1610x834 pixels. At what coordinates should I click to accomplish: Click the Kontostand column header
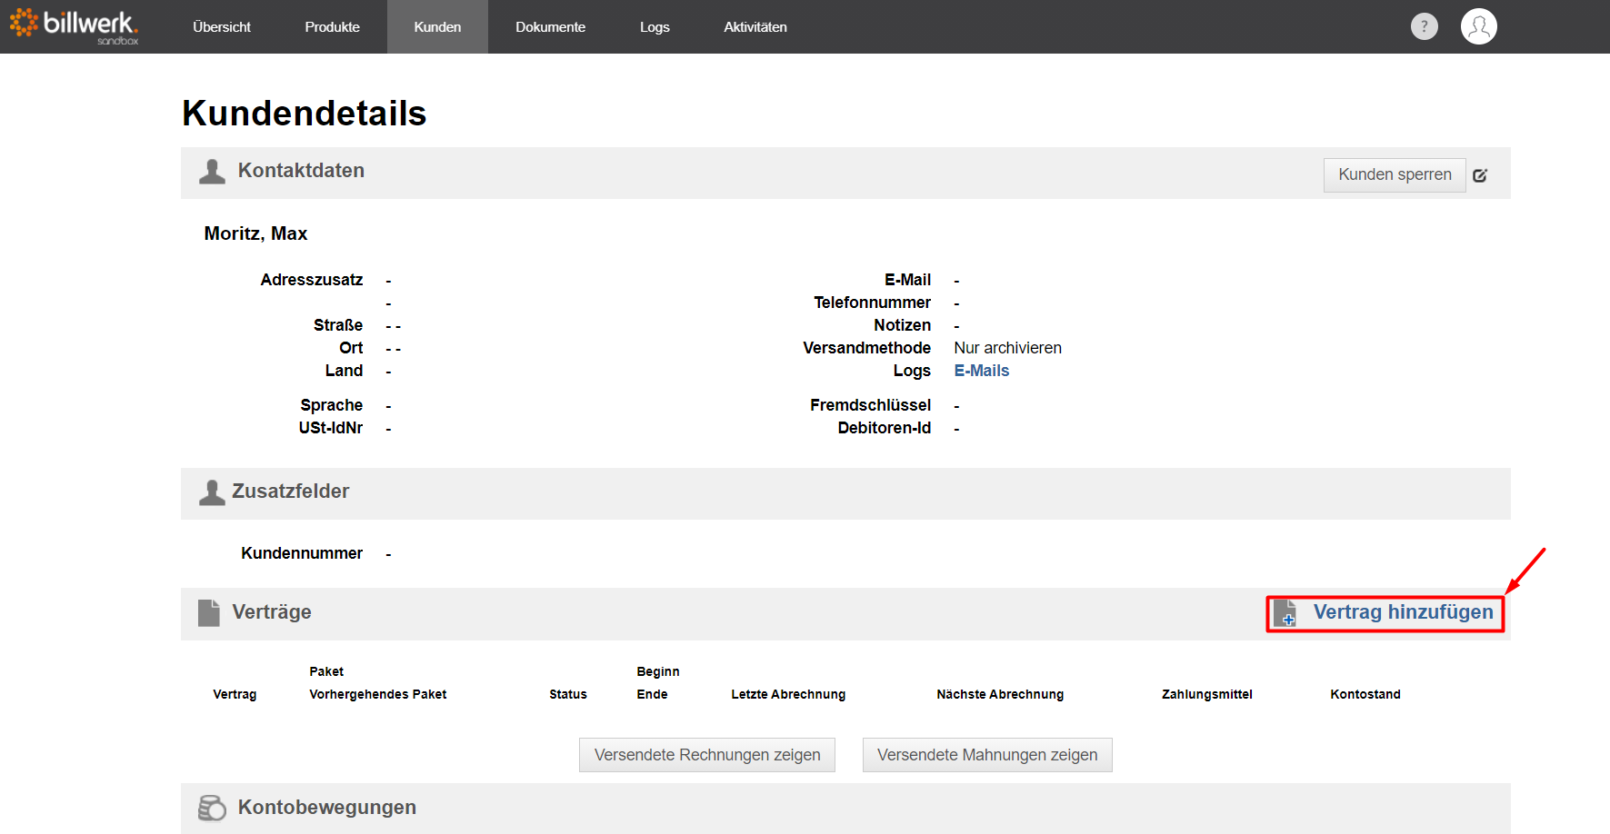[x=1365, y=694]
